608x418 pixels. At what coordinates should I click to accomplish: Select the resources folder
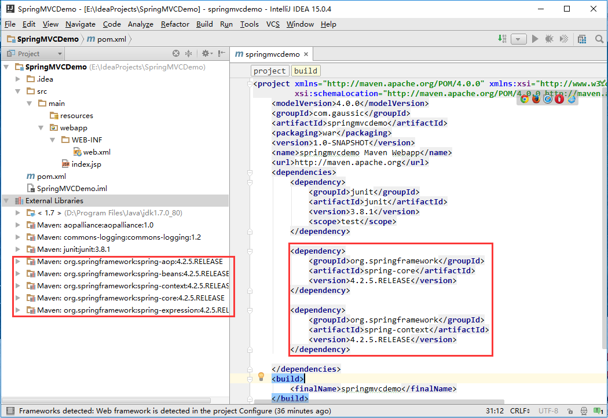pyautogui.click(x=72, y=116)
